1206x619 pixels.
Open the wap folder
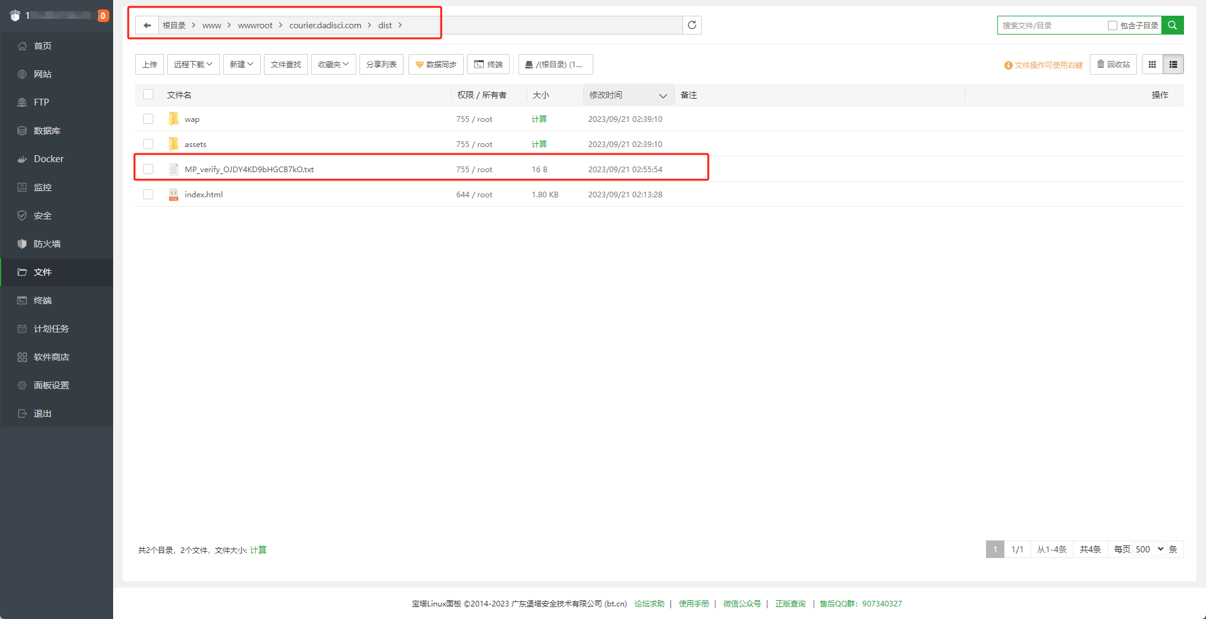[192, 119]
